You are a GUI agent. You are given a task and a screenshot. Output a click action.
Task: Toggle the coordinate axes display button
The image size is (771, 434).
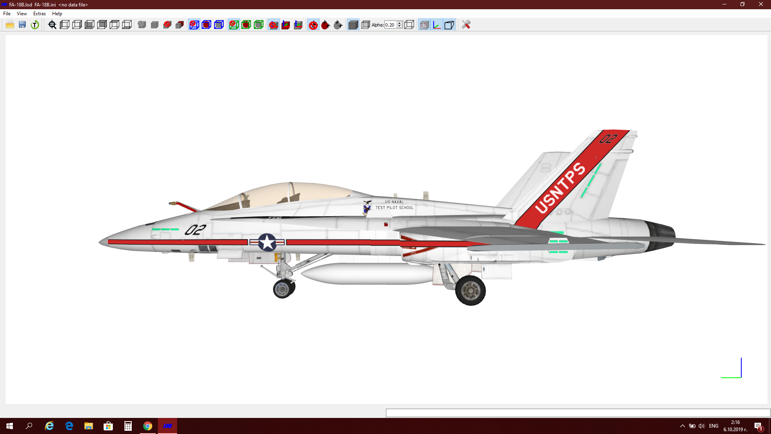(436, 25)
